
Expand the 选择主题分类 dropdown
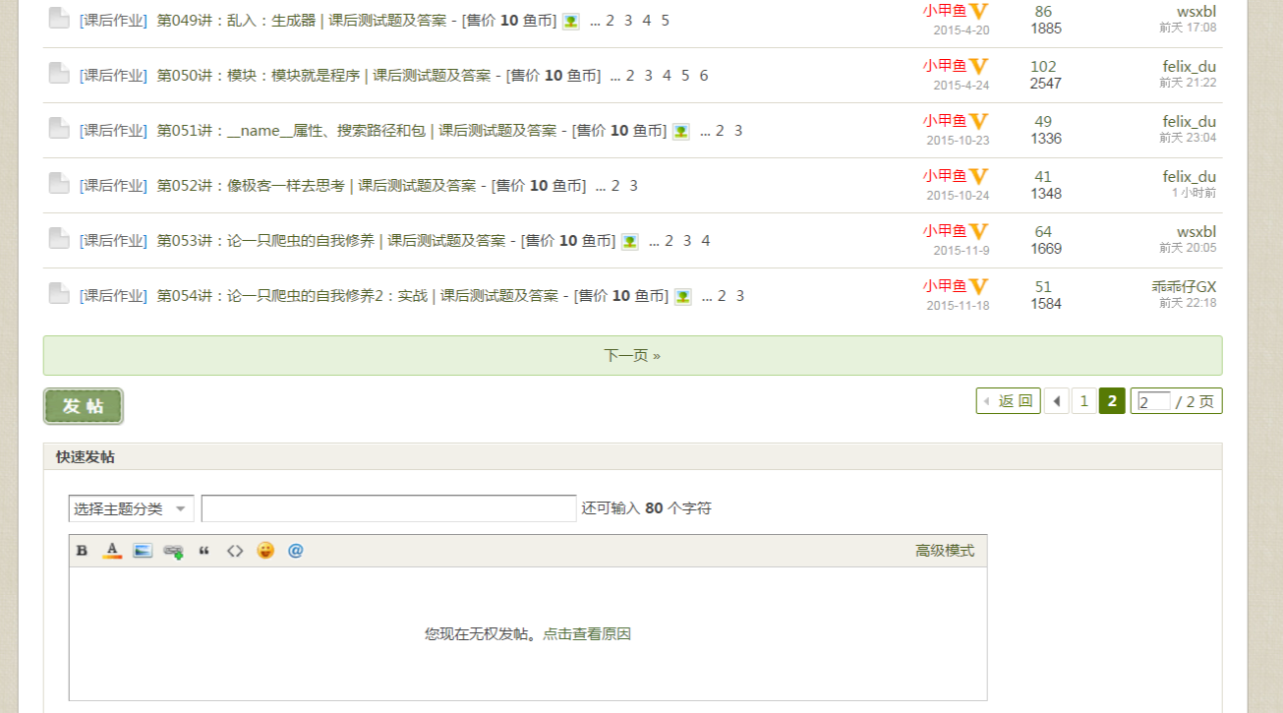(x=131, y=508)
